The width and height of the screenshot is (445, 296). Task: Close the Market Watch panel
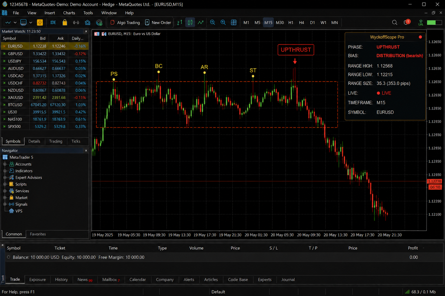[x=86, y=31]
